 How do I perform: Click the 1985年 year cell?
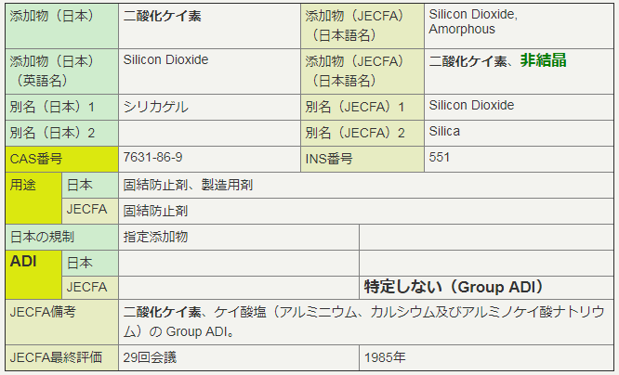click(386, 356)
